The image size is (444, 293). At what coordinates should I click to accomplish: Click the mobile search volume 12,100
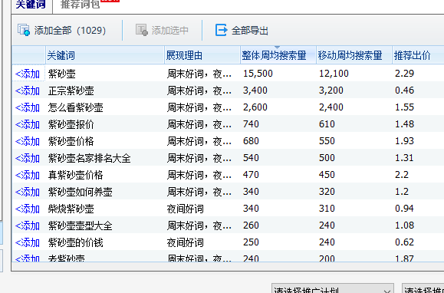[334, 74]
